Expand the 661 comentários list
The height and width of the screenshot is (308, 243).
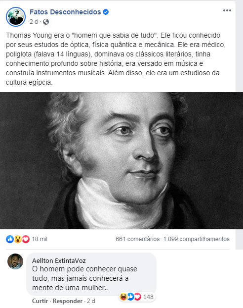tap(138, 239)
